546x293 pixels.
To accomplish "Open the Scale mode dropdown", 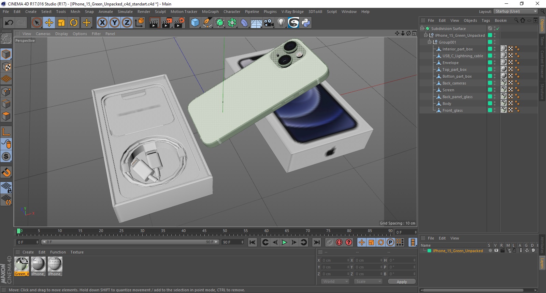I will tap(368, 281).
